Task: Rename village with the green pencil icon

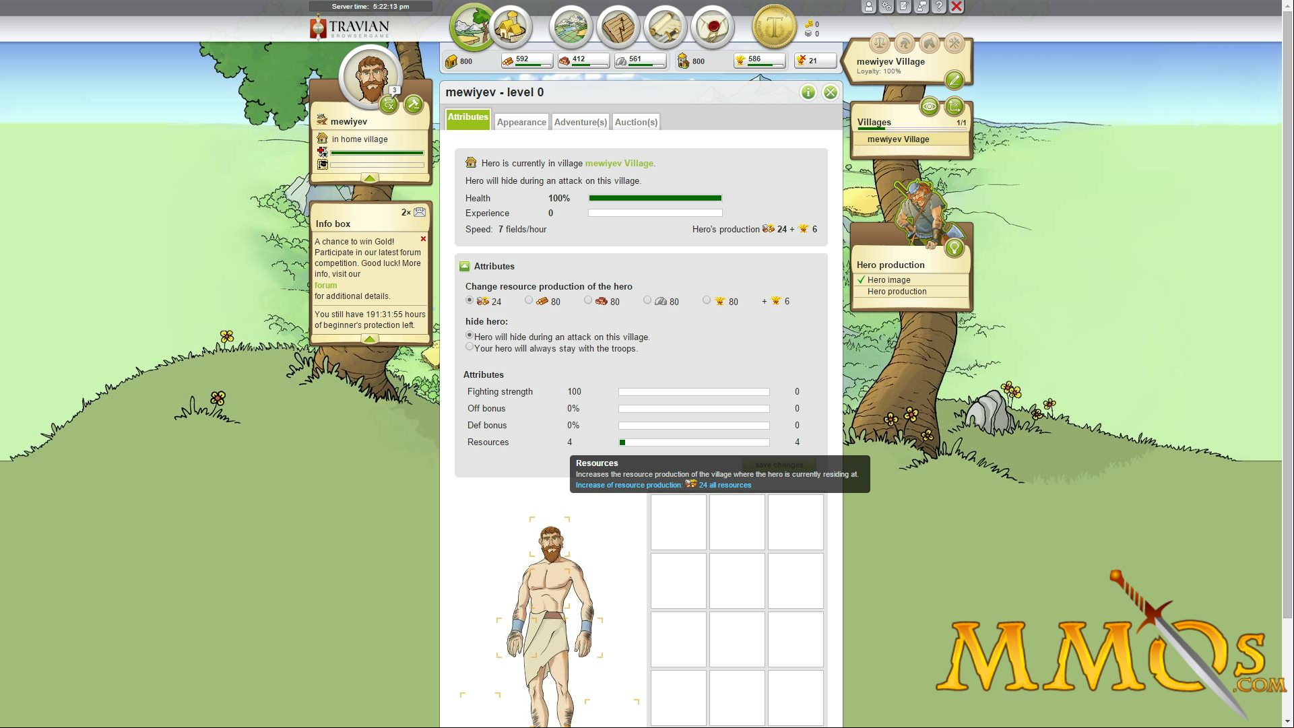Action: [954, 80]
